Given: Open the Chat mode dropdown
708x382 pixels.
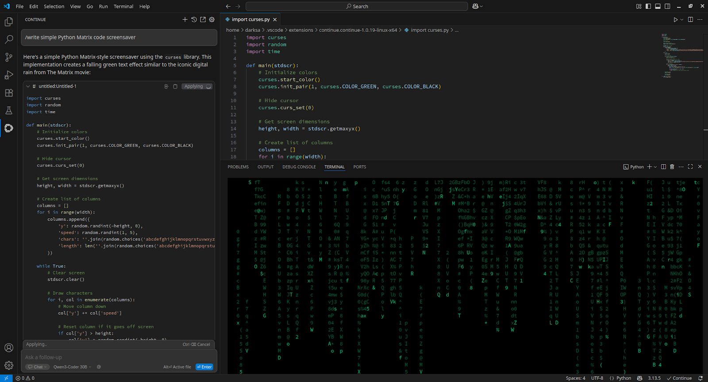Looking at the screenshot, I should pos(36,367).
